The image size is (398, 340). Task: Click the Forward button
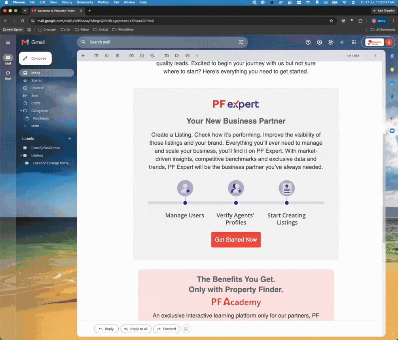point(167,329)
